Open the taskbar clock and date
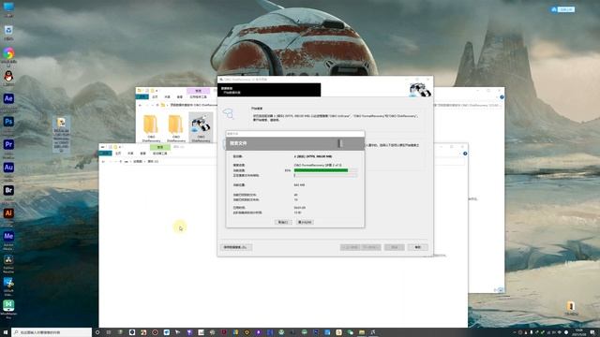This screenshot has height=337, width=600. tap(579, 332)
